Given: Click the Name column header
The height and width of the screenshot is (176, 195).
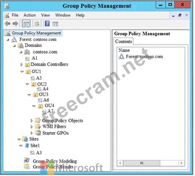Looking at the screenshot, I should (x=124, y=50).
